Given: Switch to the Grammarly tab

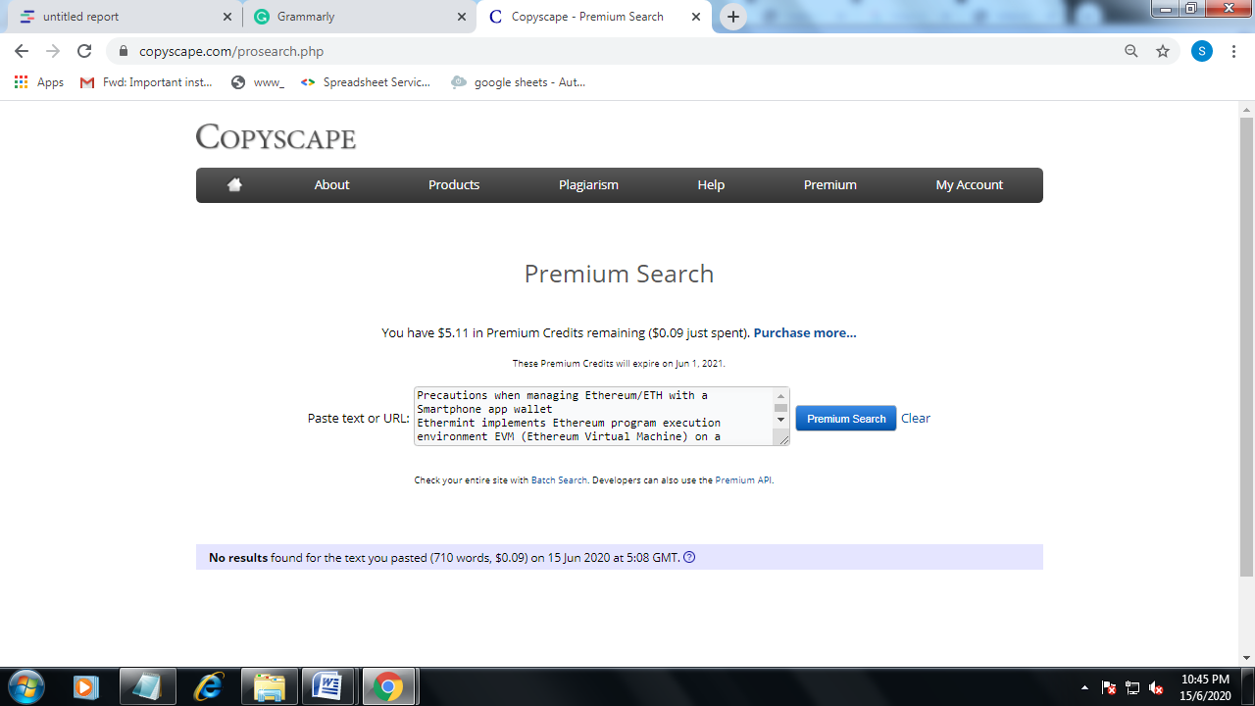Looking at the screenshot, I should pos(357,17).
